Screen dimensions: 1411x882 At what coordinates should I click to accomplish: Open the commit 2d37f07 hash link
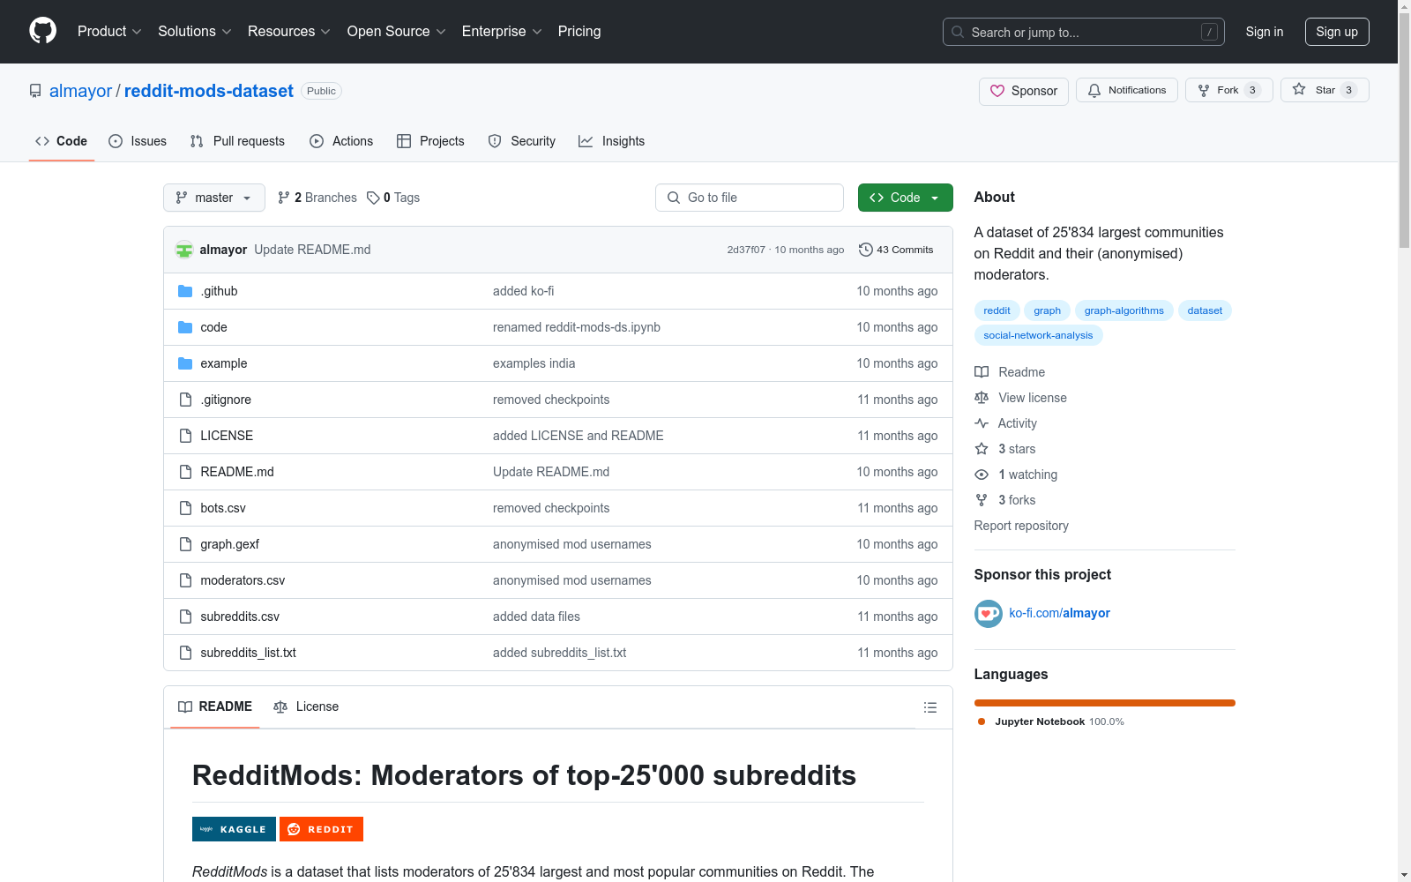pos(746,250)
